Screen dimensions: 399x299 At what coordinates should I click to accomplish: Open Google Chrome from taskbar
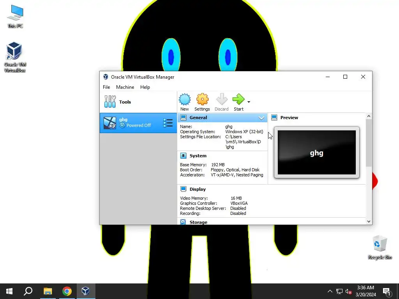[x=67, y=291]
